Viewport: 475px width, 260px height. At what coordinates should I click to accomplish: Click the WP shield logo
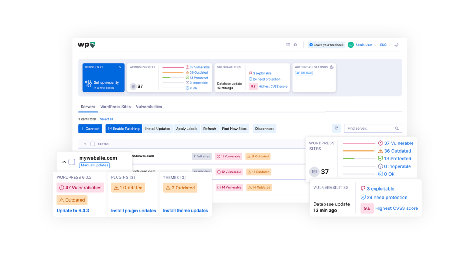(x=86, y=45)
